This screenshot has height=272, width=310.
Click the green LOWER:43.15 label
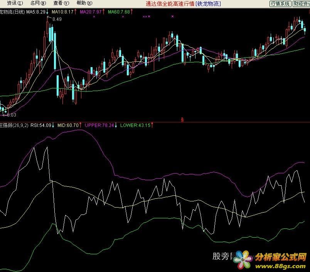click(x=135, y=125)
